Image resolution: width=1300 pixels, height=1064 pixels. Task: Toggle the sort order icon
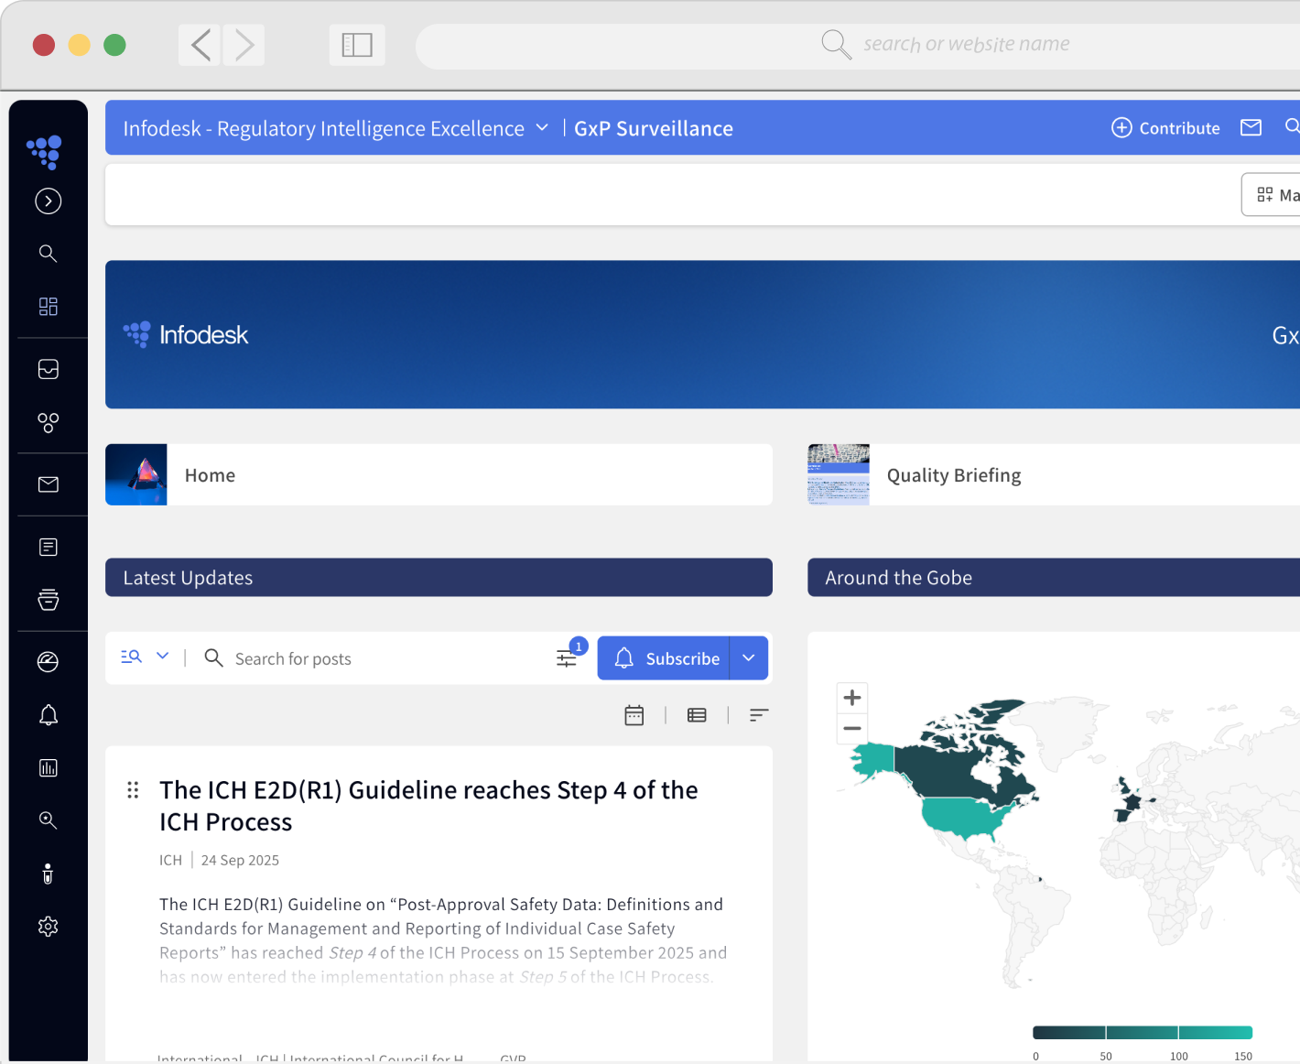pos(758,715)
